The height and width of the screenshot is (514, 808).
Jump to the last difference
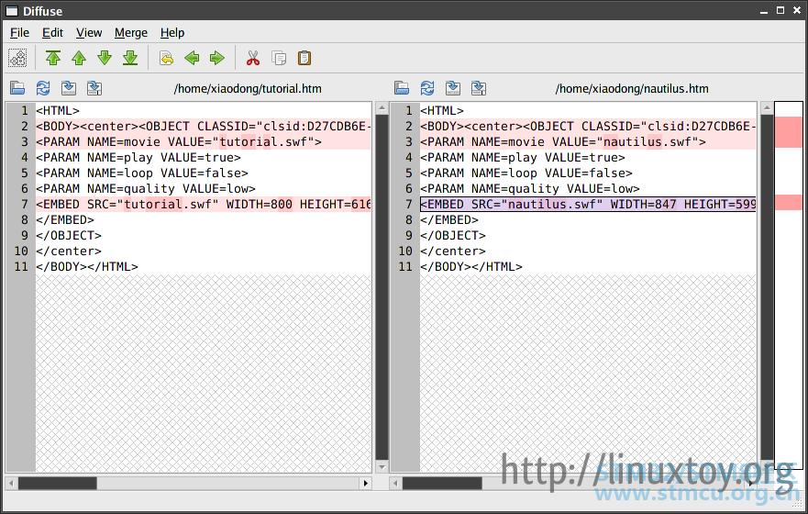[130, 58]
